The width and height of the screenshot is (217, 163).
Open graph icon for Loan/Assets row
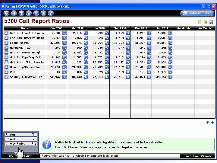(x=6, y=43)
